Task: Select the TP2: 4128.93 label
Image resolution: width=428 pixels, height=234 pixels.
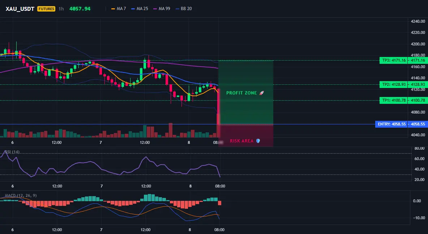Action: (394, 84)
